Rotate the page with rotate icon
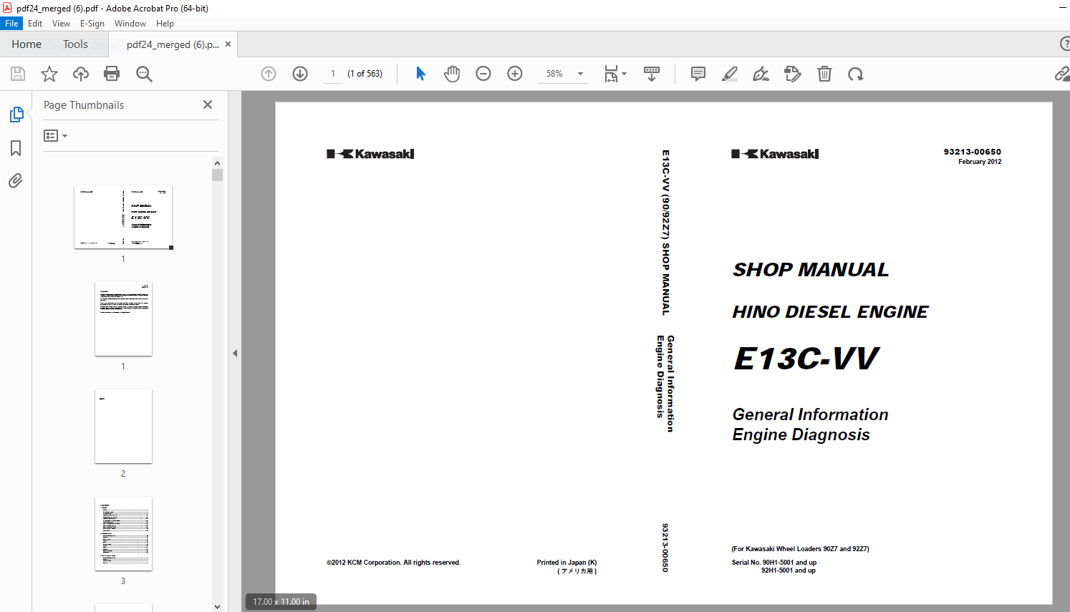Viewport: 1070px width, 612px height. point(856,74)
